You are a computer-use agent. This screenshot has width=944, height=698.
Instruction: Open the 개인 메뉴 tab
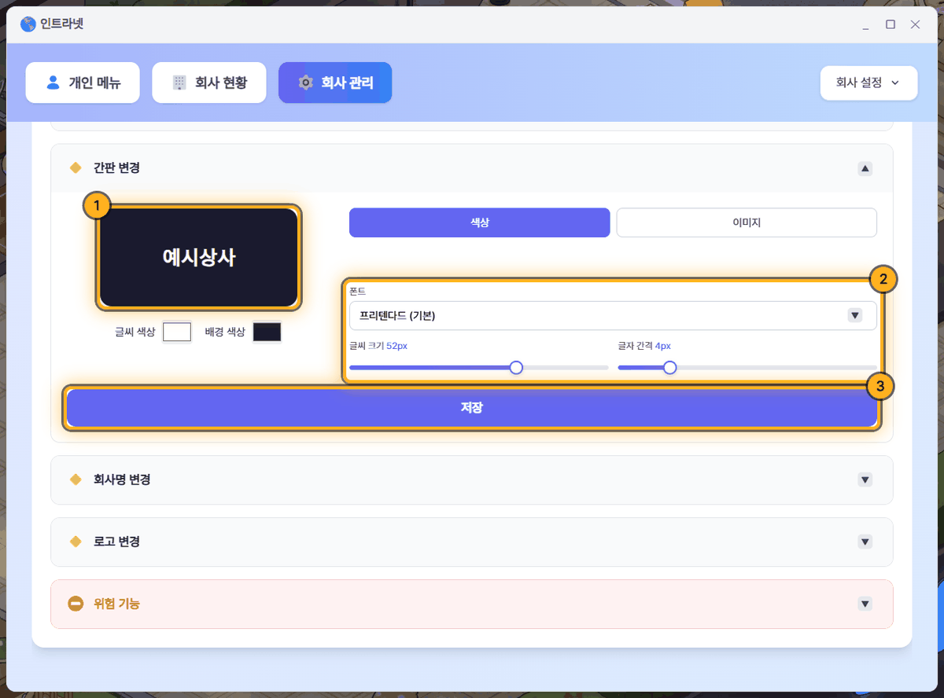pos(83,83)
